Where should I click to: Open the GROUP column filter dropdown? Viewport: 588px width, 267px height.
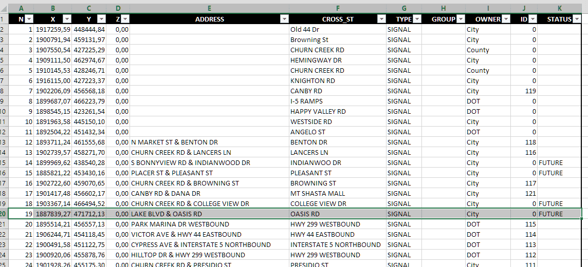461,19
